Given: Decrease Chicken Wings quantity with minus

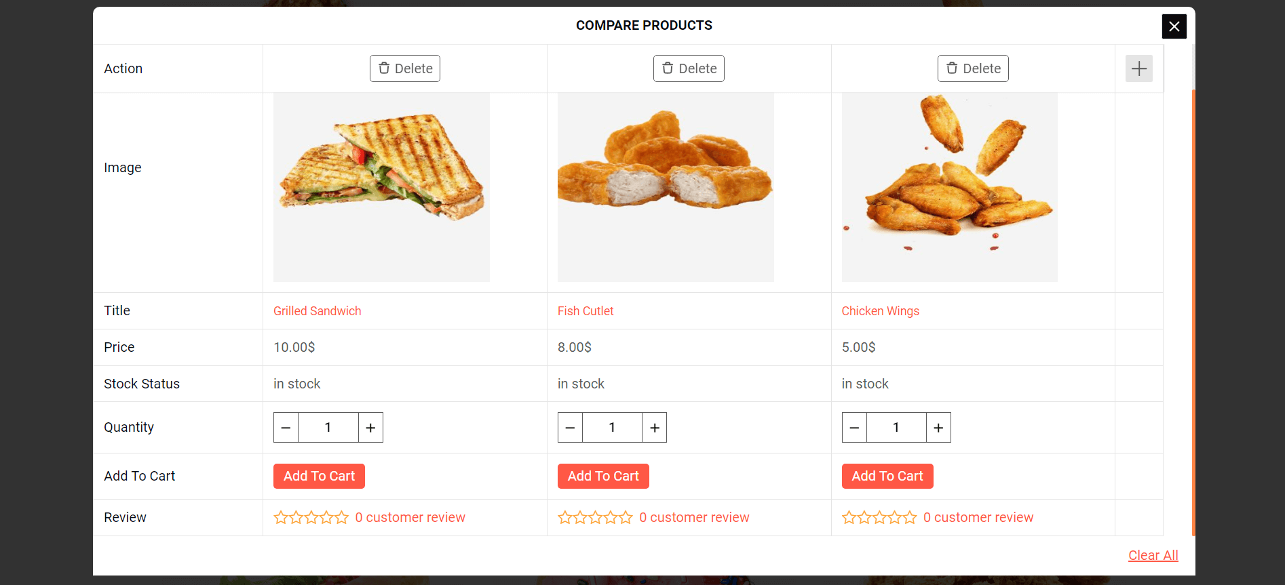Looking at the screenshot, I should click(854, 428).
